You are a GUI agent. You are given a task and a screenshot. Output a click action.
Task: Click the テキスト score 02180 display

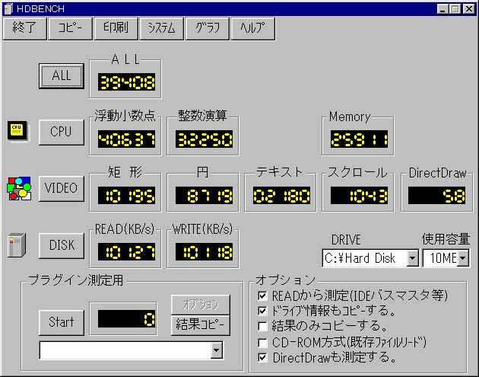281,195
